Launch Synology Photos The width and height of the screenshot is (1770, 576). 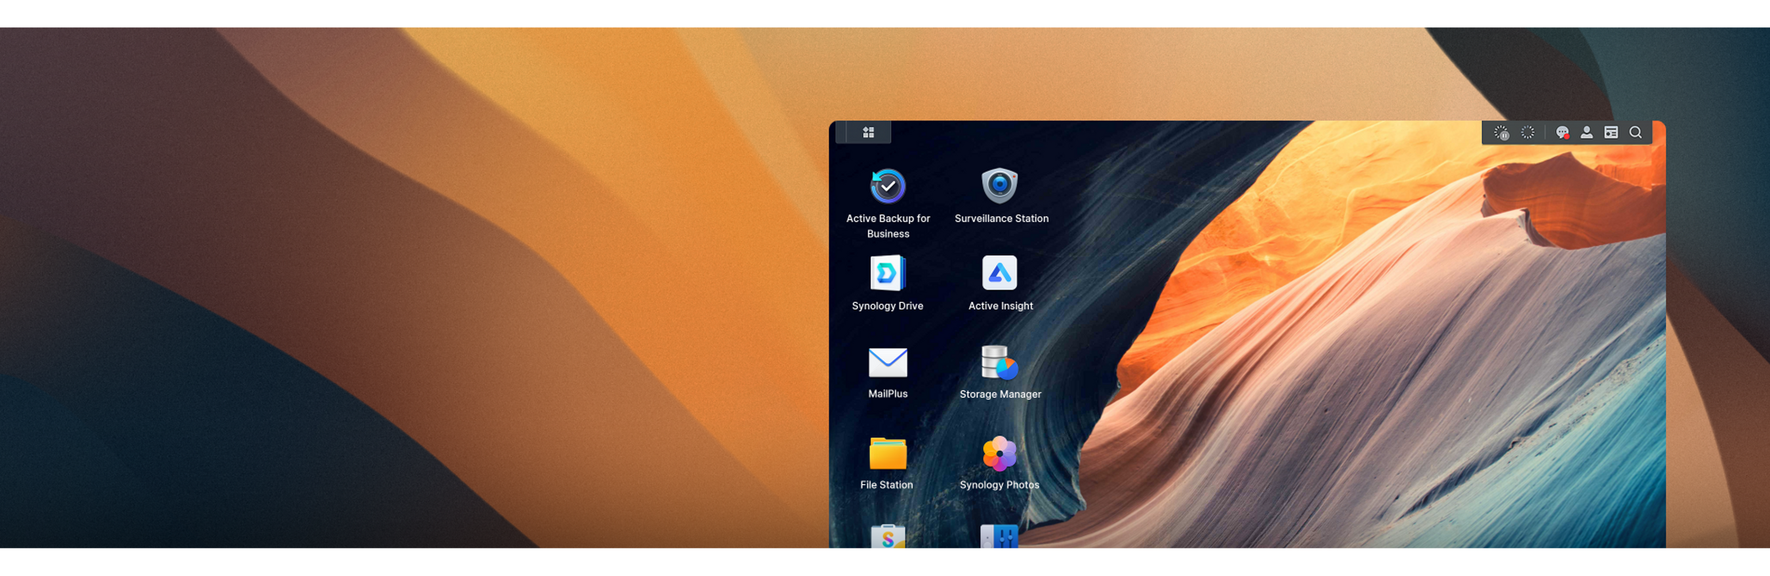coord(1000,453)
